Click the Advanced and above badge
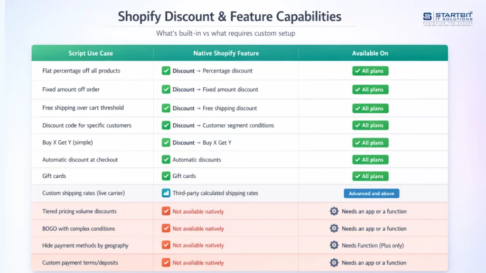 [x=371, y=193]
